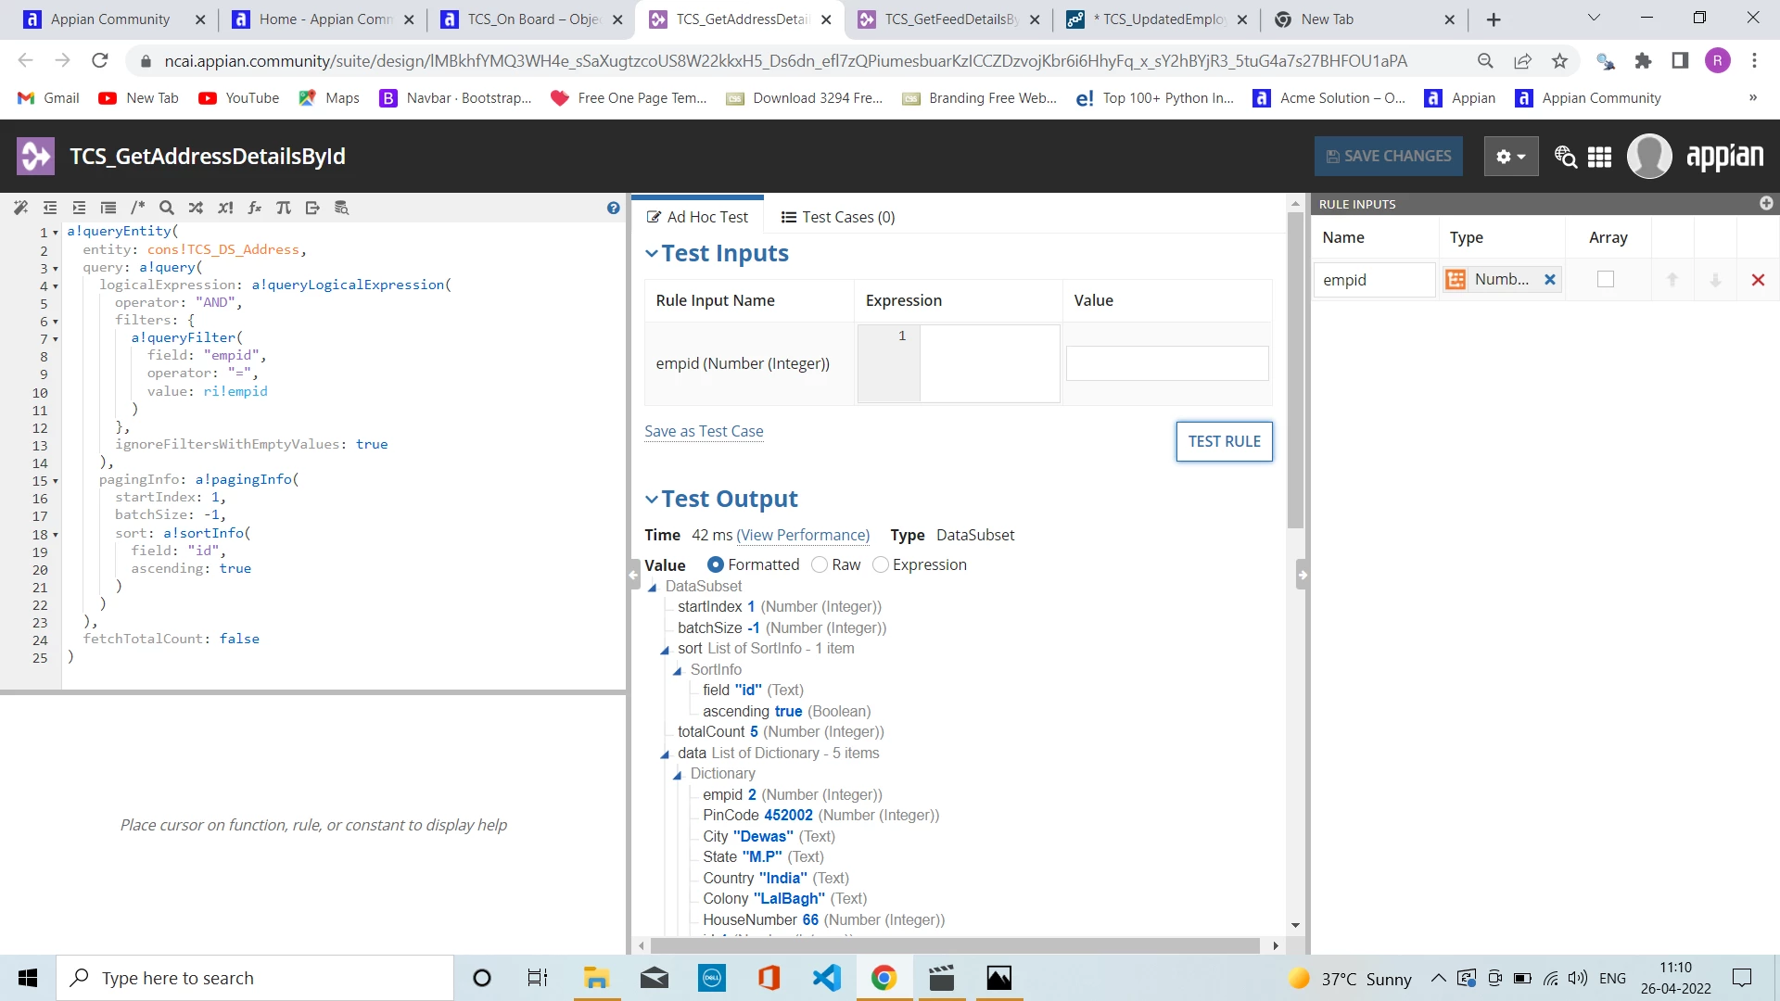Click the globe search icon in header
Screen dimensions: 1780x1001
[x=1566, y=157]
